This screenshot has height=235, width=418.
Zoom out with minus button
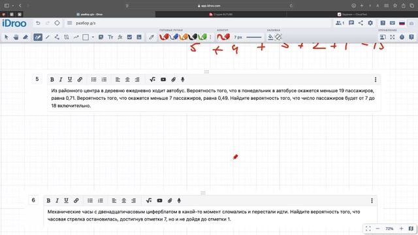click(378, 228)
